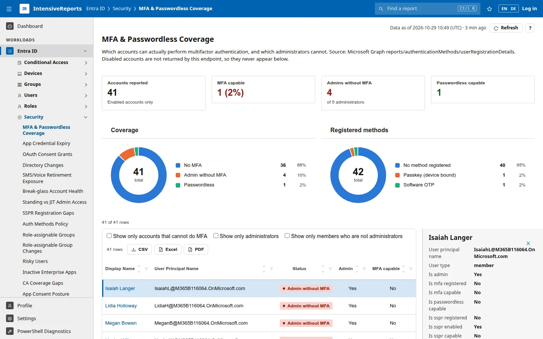Expand the Conditional Access section
The width and height of the screenshot is (543, 339).
[x=86, y=63]
